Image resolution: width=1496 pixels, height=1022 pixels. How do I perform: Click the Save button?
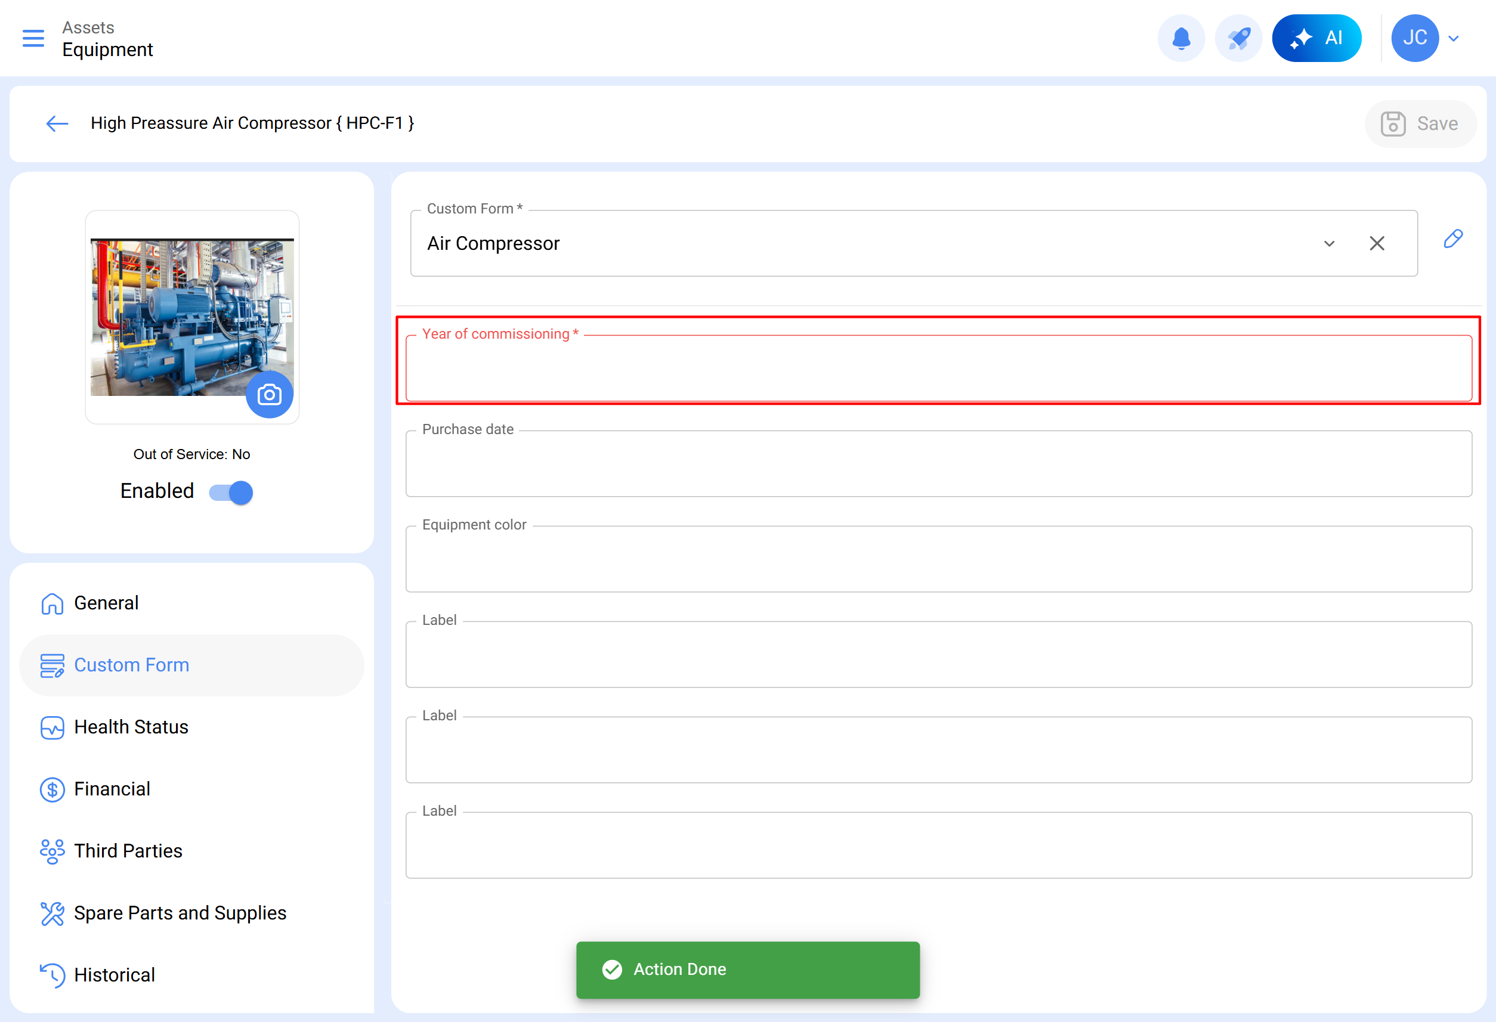tap(1420, 123)
